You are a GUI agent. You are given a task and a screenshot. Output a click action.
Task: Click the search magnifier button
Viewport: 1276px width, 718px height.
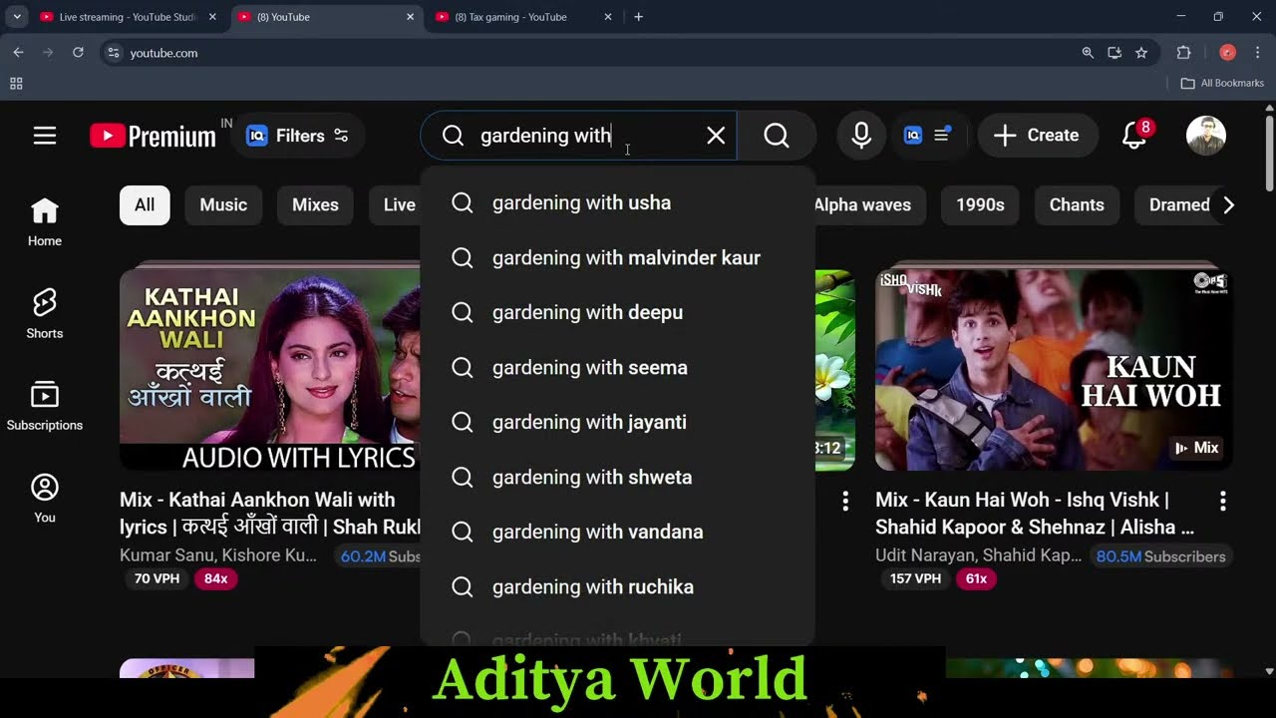click(777, 136)
